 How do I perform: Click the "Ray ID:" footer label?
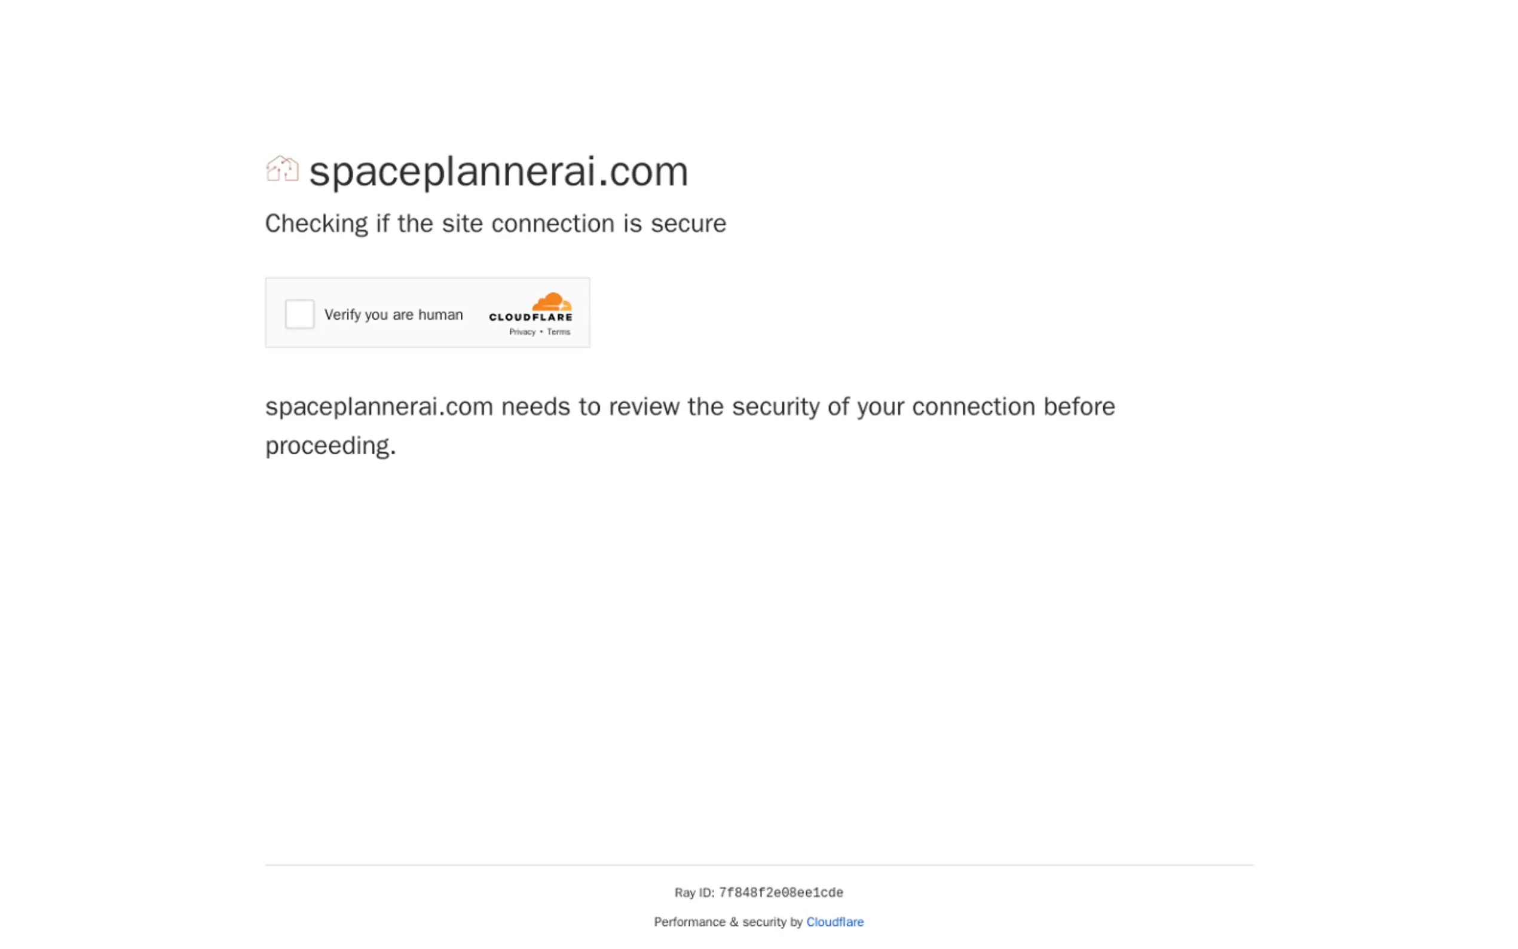point(694,892)
